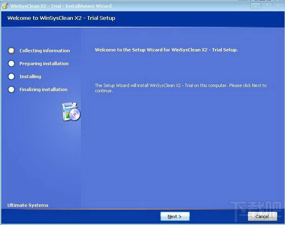Close the InstallAware Wizard window

[x=278, y=6]
